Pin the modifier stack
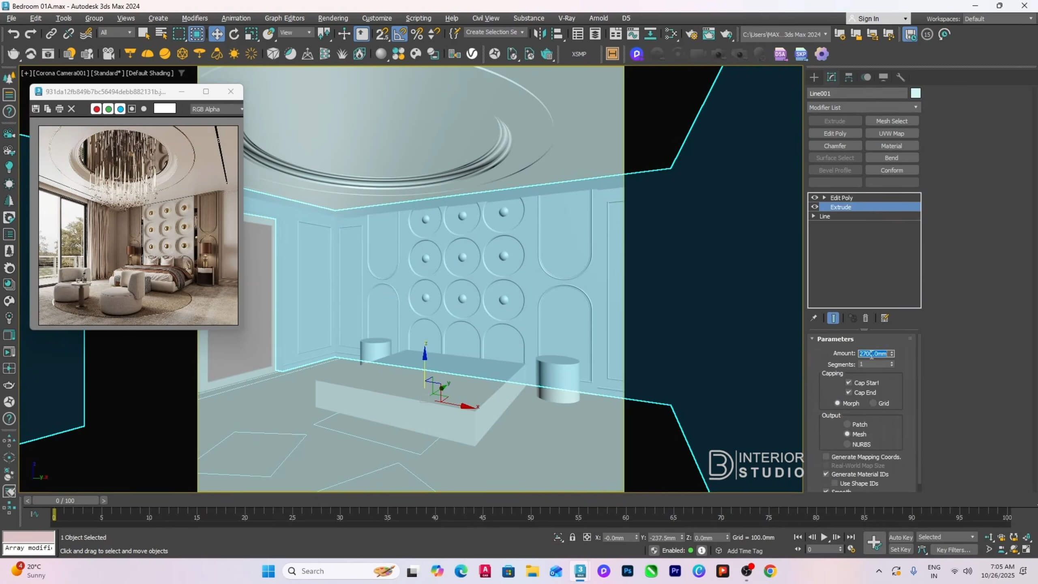 814,318
